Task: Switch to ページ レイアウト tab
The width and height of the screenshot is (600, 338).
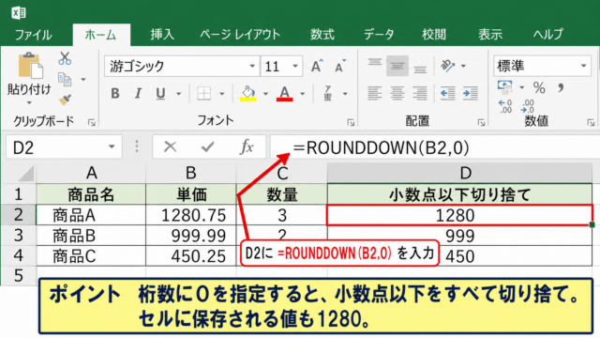Action: coord(240,35)
